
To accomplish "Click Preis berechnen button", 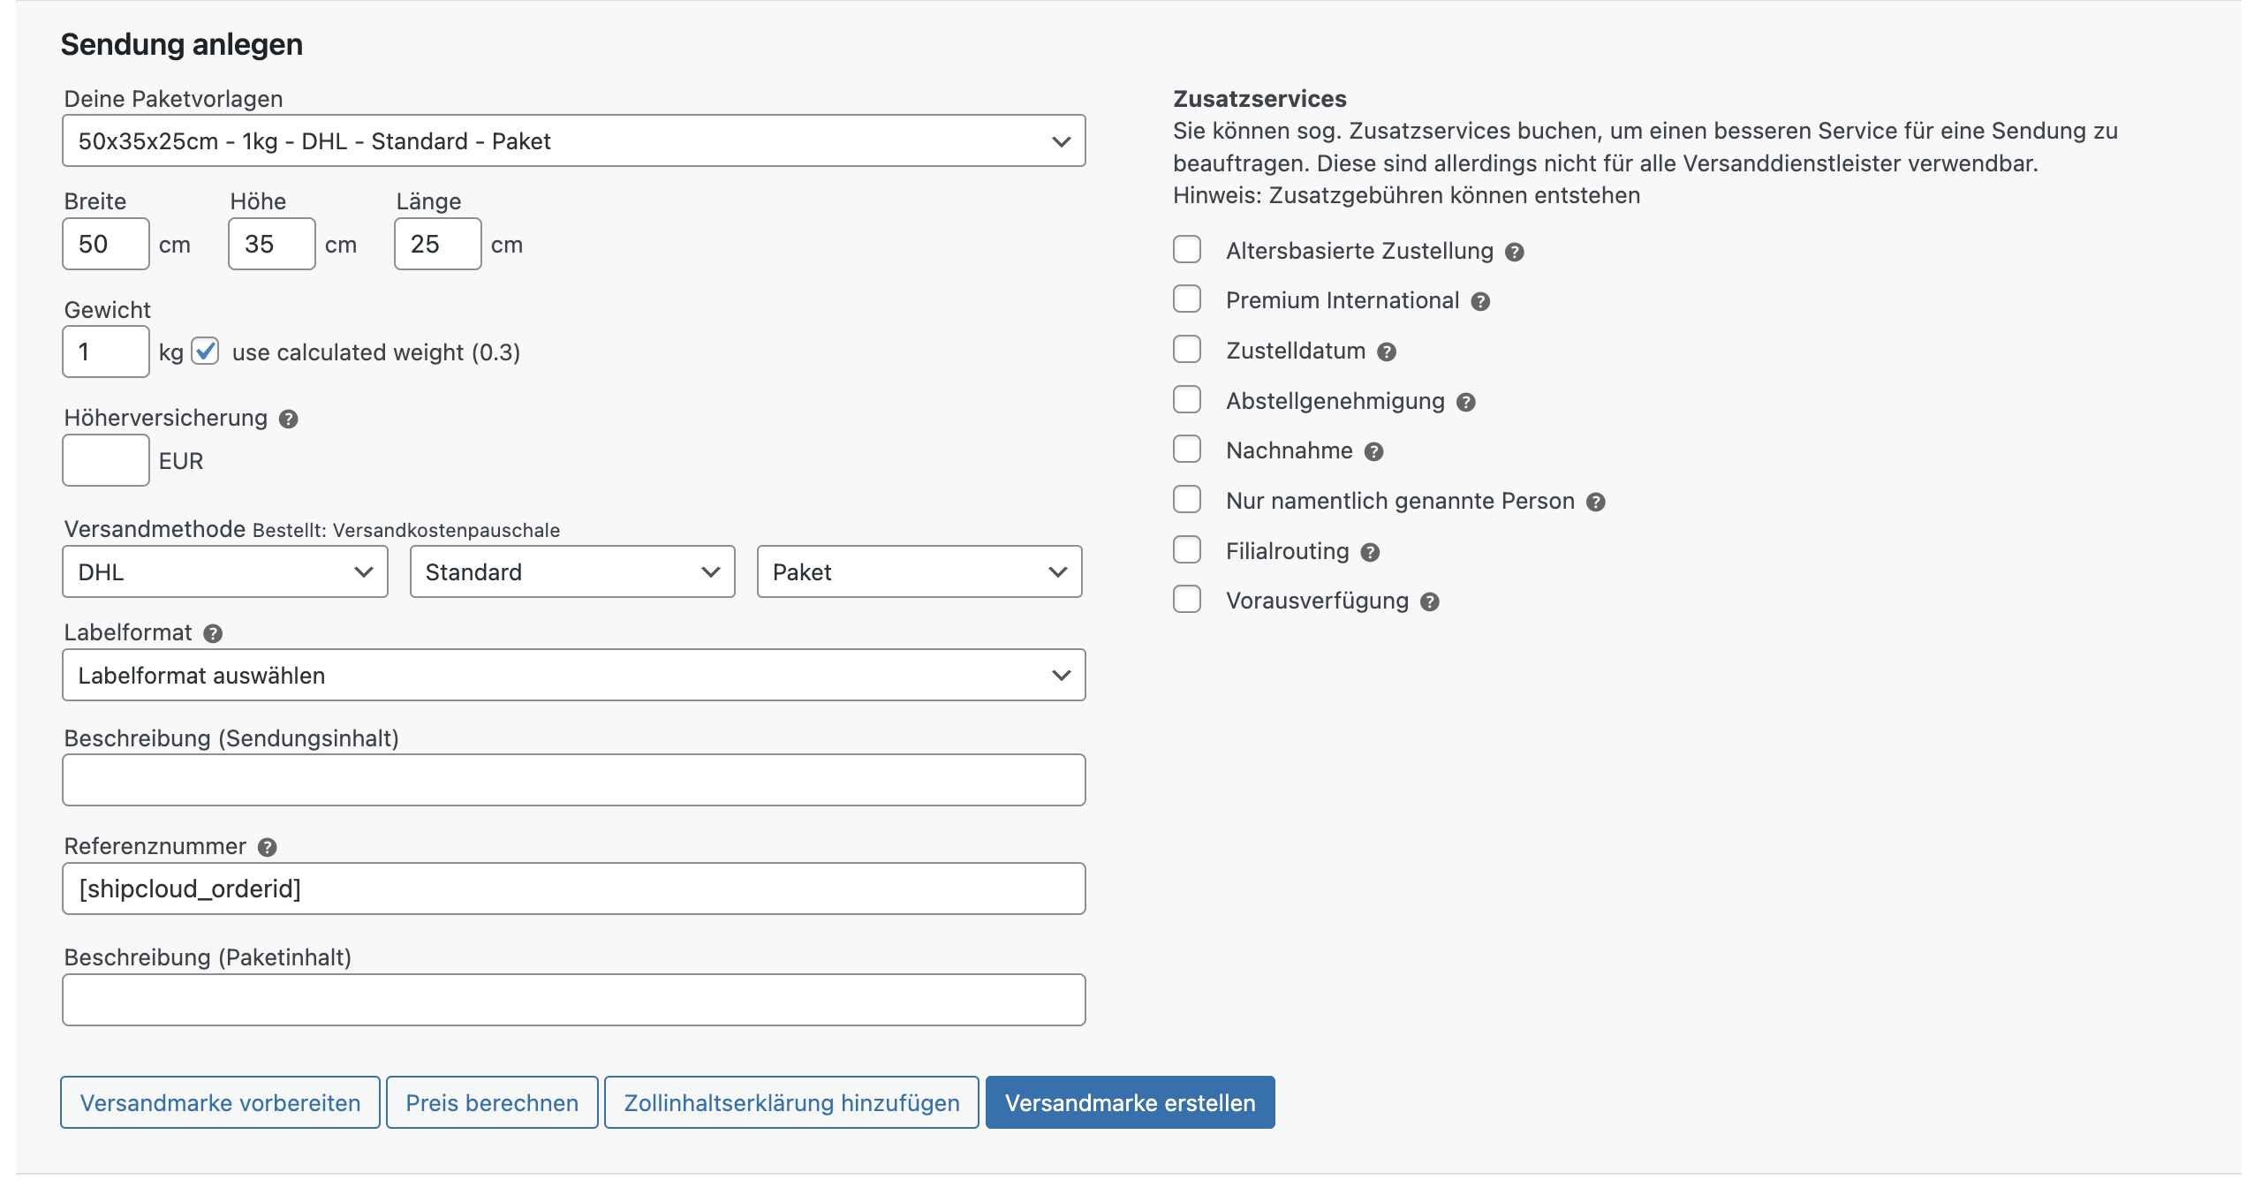I will [x=492, y=1102].
